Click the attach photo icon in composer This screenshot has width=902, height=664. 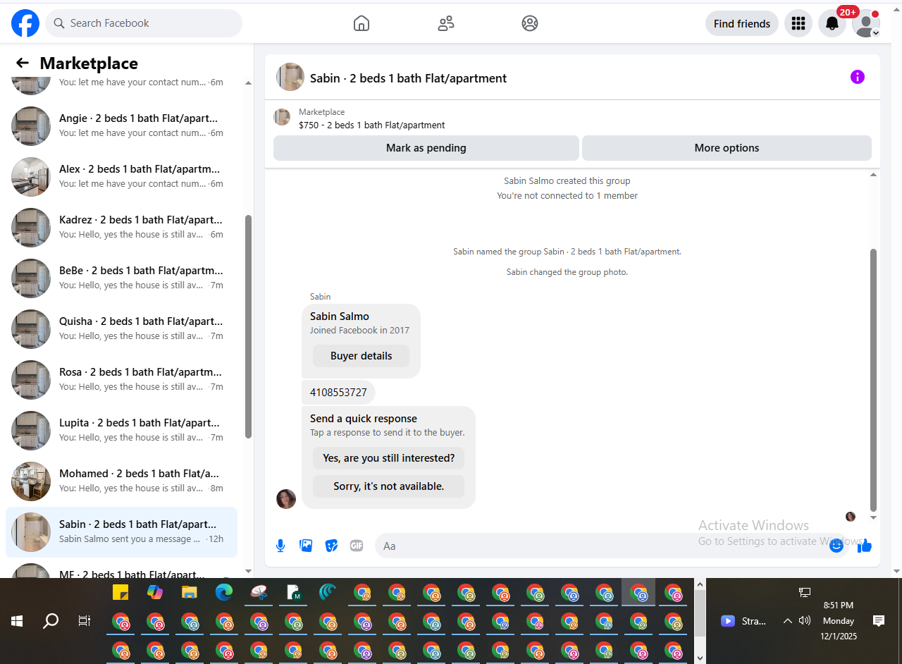point(306,546)
